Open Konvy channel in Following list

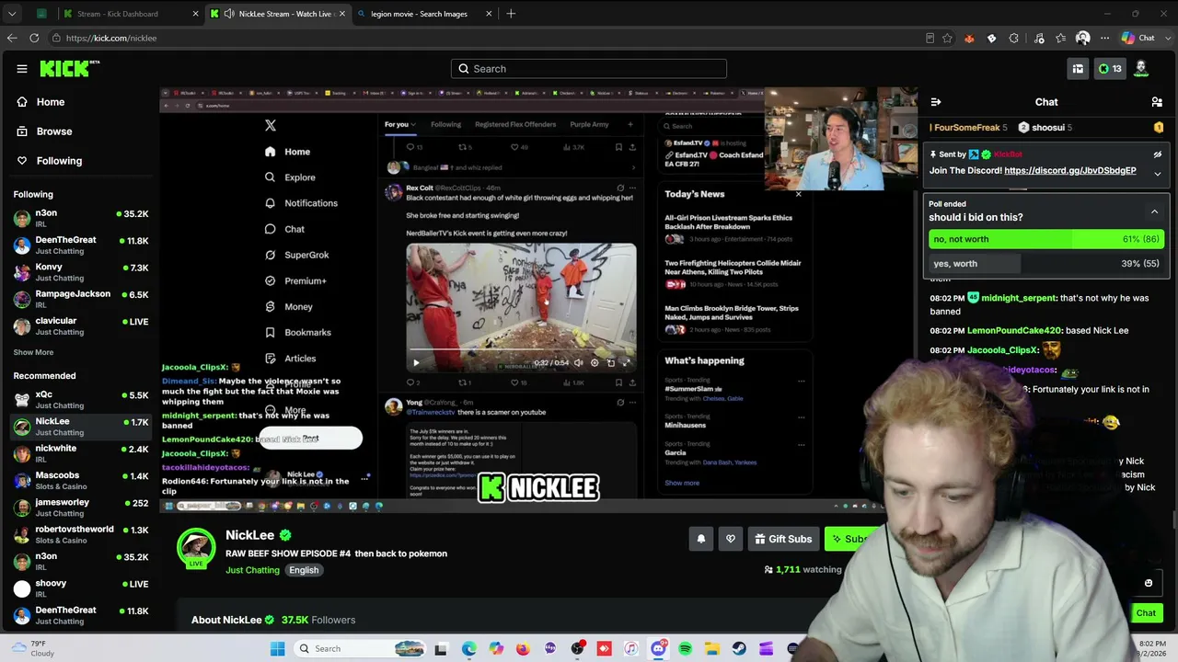pyautogui.click(x=81, y=272)
